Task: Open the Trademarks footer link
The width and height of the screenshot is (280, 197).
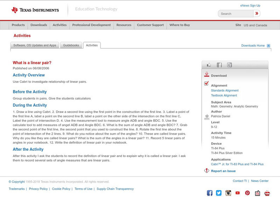Action: [16, 189]
